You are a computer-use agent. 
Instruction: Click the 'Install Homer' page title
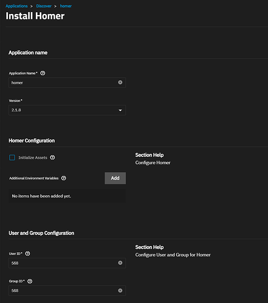click(x=35, y=16)
